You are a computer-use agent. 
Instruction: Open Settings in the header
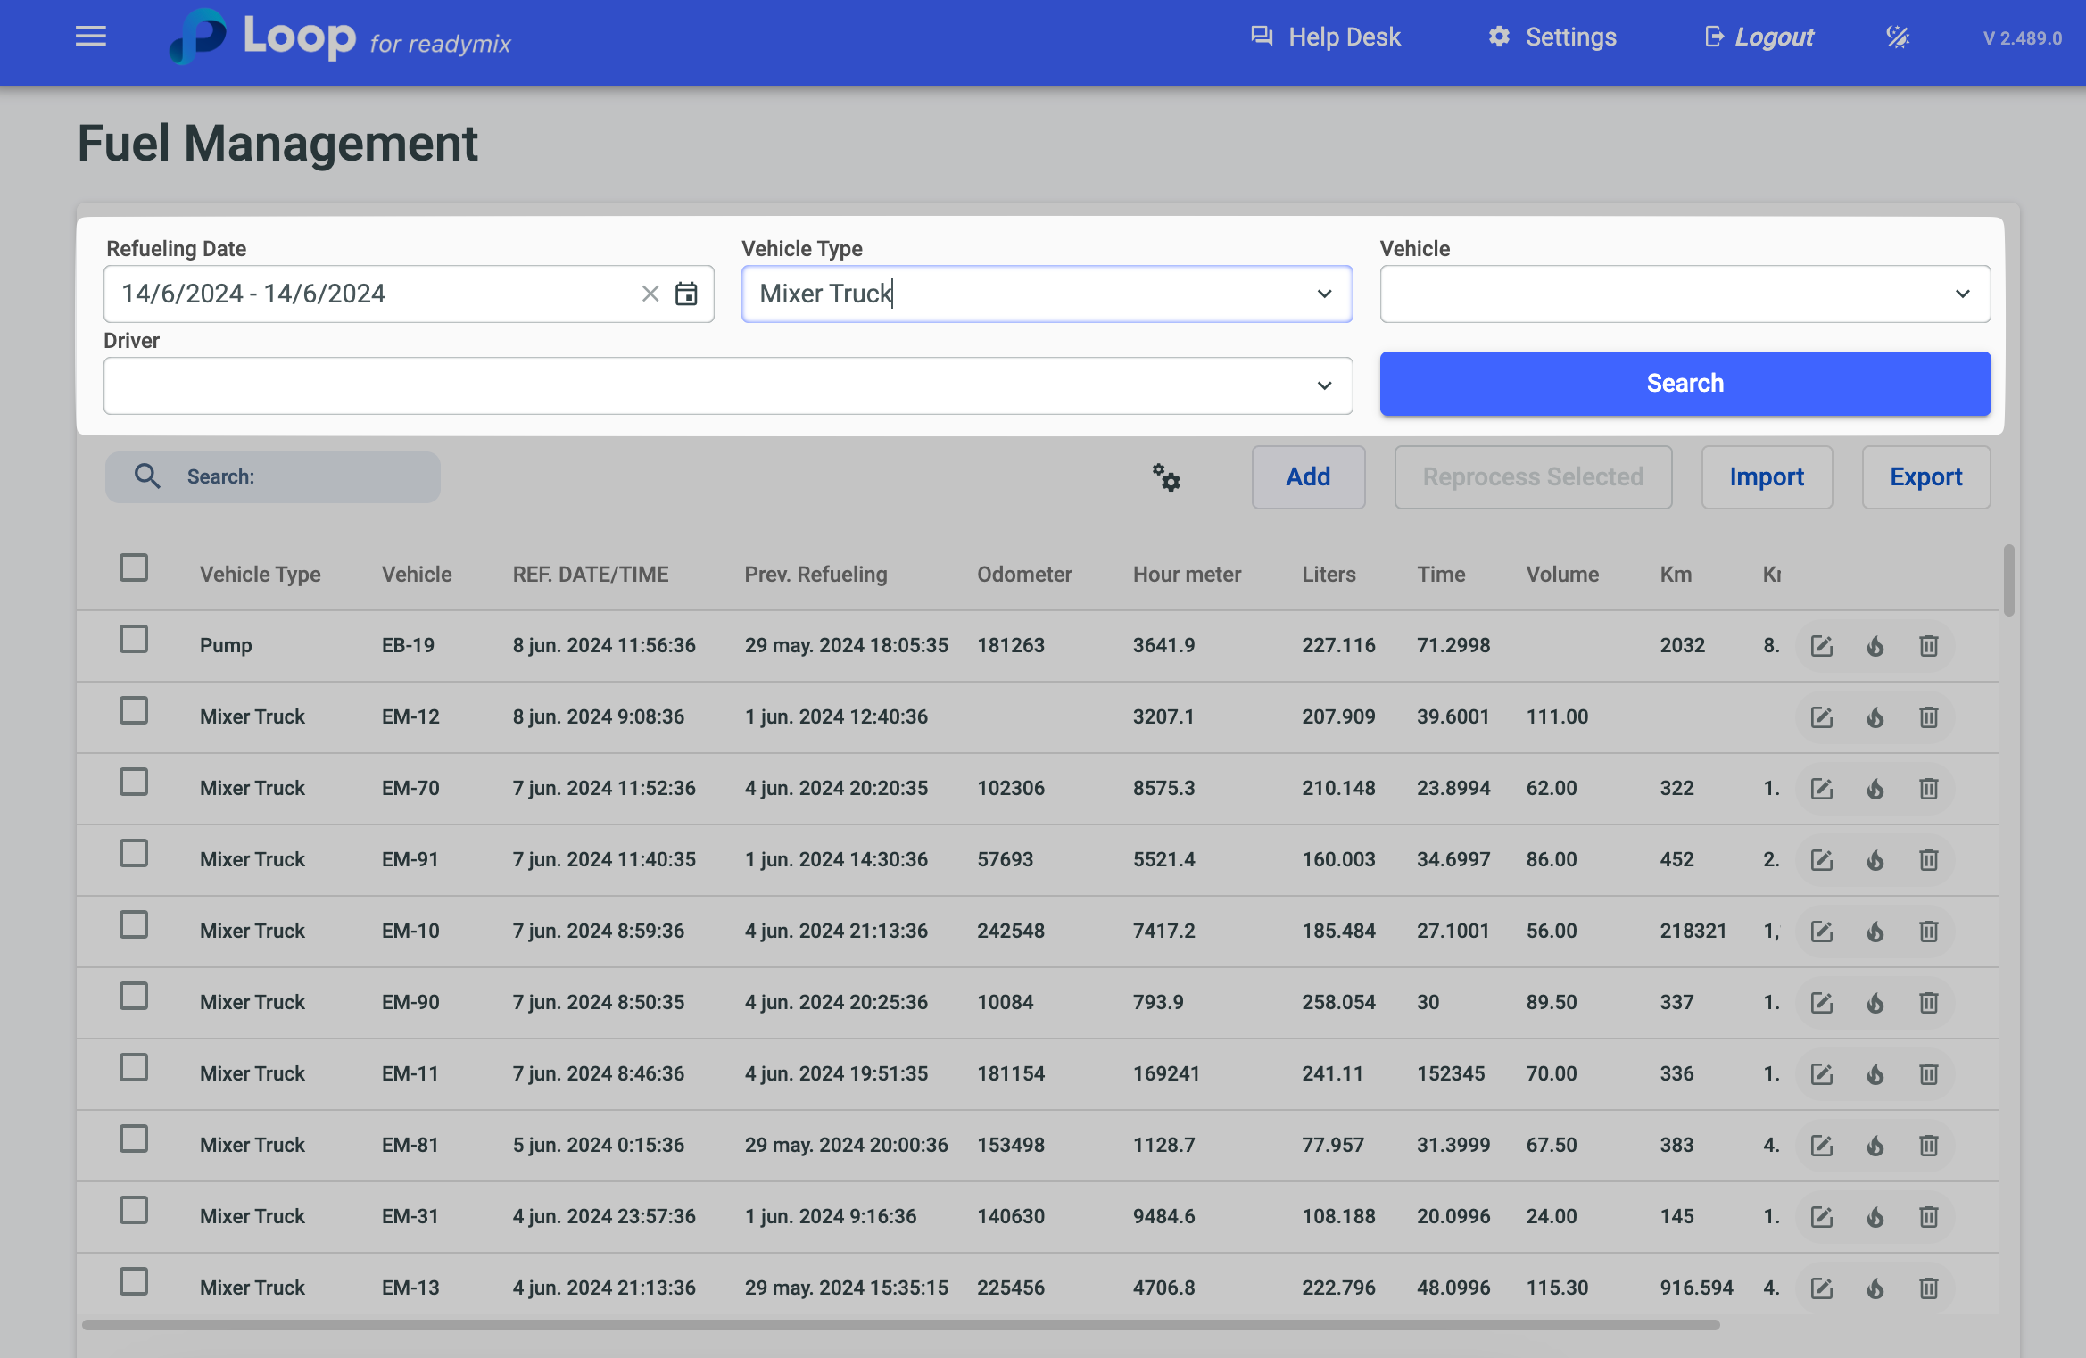tap(1552, 37)
